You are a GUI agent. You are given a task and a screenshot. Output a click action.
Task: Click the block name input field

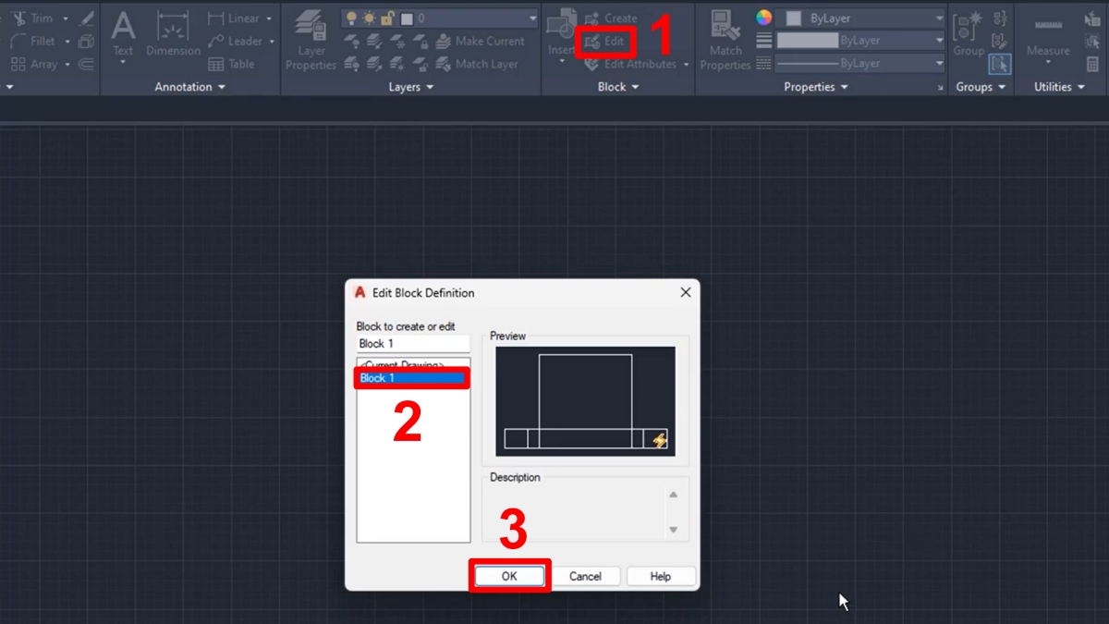click(x=413, y=344)
